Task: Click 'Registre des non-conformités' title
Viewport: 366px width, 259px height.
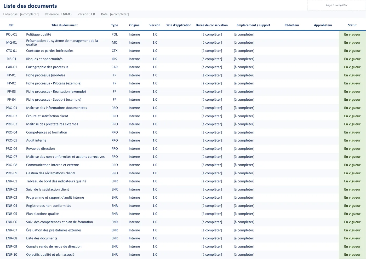Action: pos(49,206)
